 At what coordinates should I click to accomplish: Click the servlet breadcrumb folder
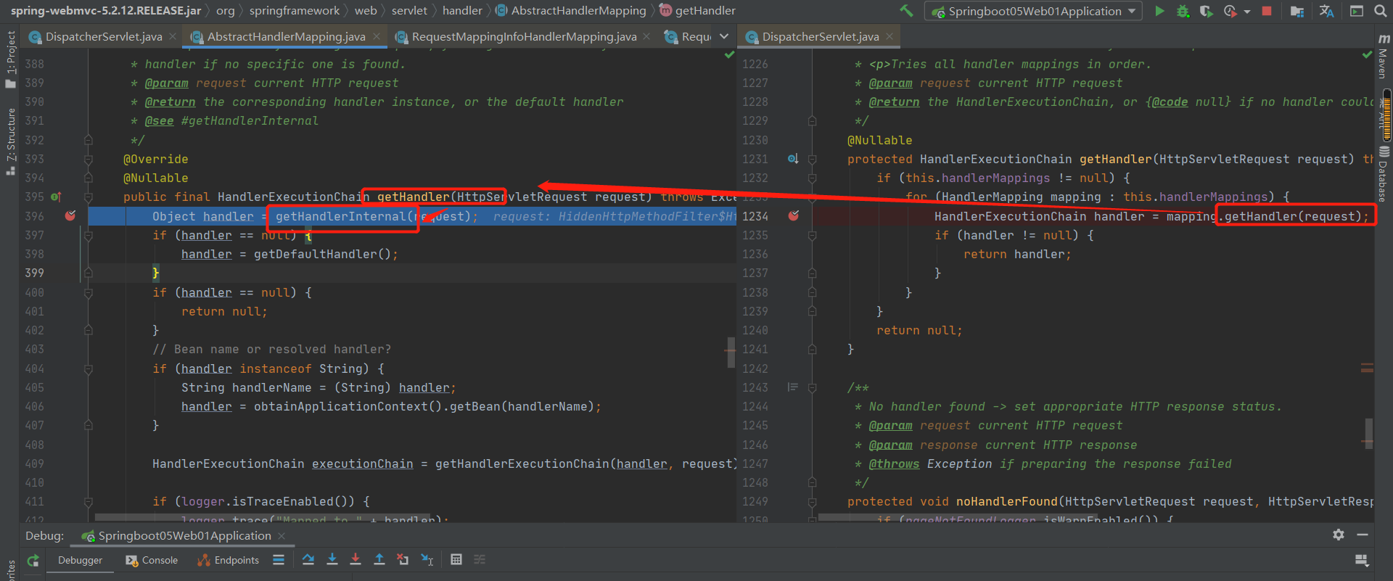[409, 10]
